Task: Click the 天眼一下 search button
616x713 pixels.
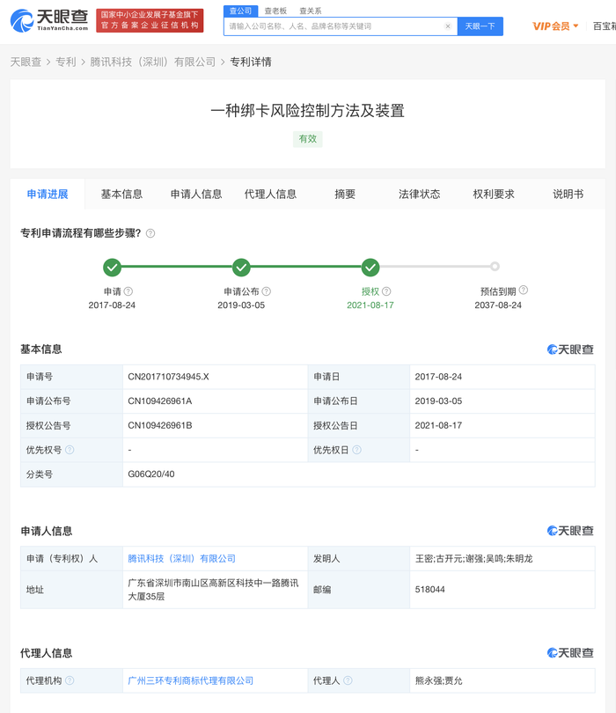Action: click(480, 26)
